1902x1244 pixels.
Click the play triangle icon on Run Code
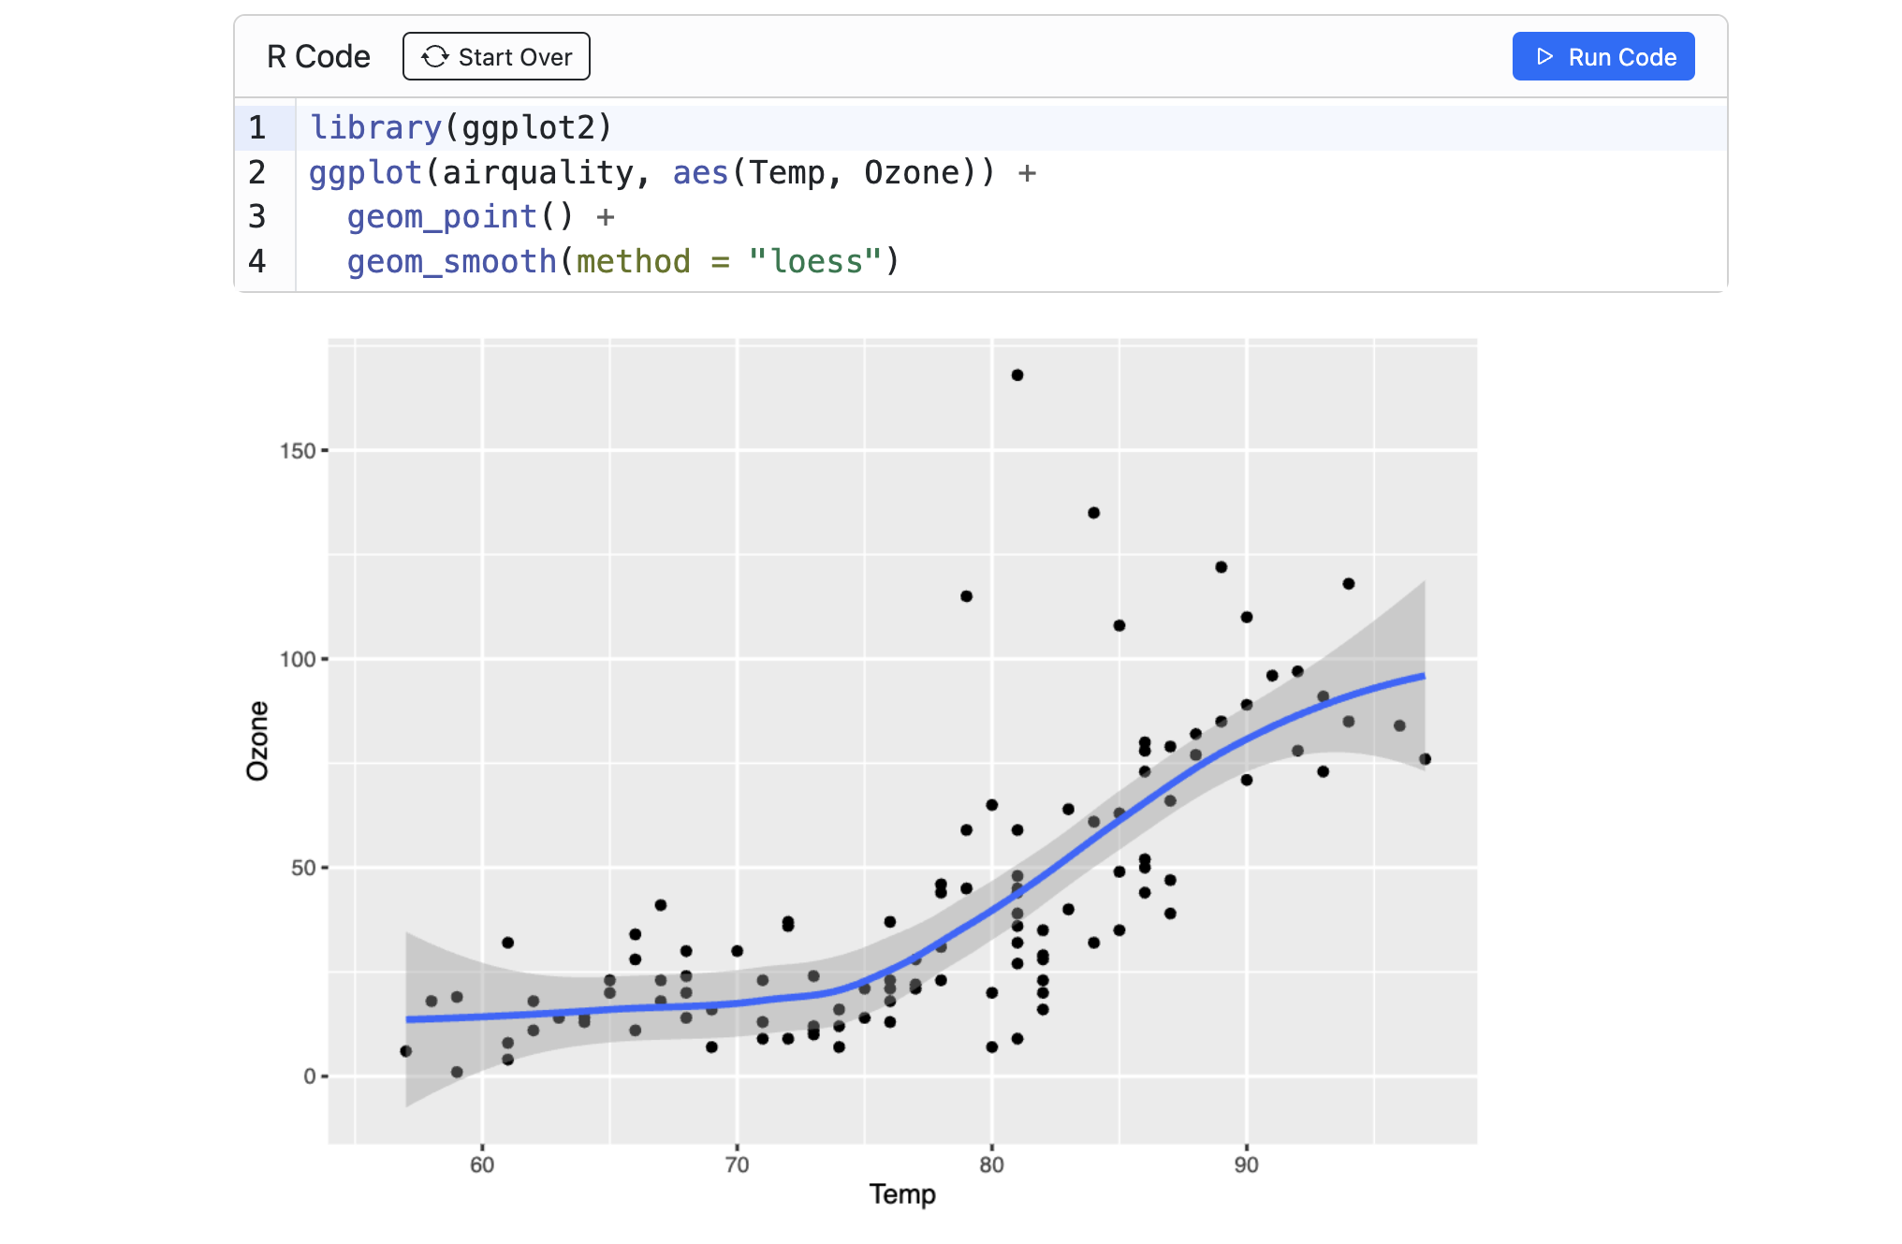pos(1546,56)
